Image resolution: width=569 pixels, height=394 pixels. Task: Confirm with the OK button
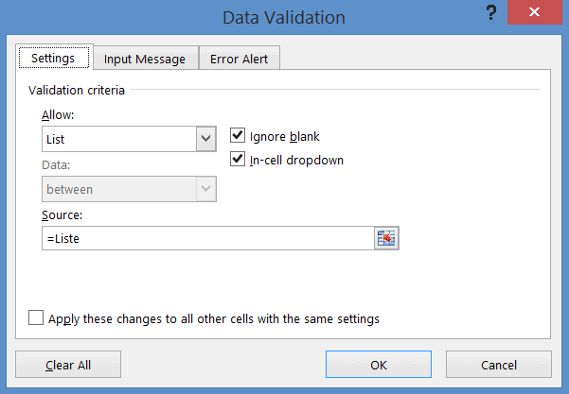click(379, 365)
